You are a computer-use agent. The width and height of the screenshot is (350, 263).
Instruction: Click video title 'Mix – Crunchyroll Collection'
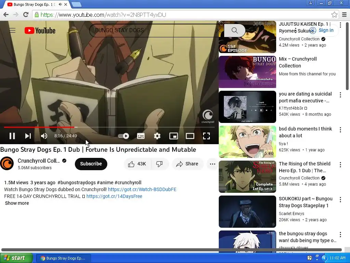[x=298, y=62]
